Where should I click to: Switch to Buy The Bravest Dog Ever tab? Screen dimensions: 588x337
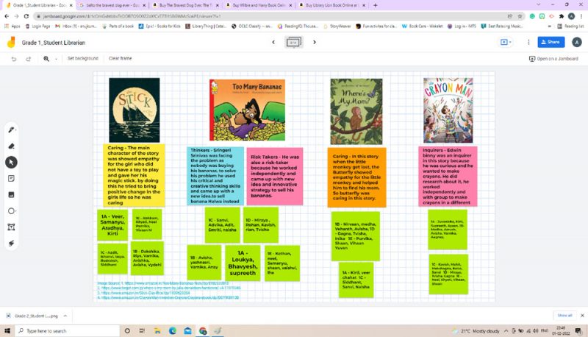(186, 5)
